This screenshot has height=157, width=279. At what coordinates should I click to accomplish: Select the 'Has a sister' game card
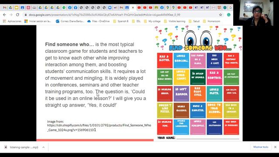click(165, 60)
